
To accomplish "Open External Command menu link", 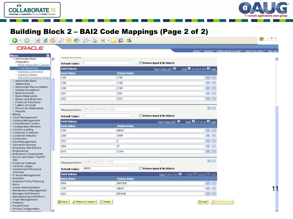I will pos(30,72).
